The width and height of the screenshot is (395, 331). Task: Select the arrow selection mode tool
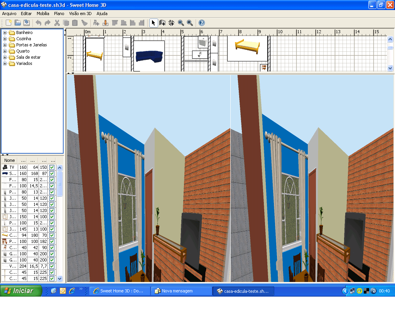click(x=153, y=23)
